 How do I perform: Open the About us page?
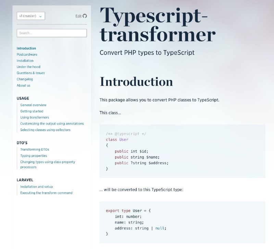[x=23, y=85]
